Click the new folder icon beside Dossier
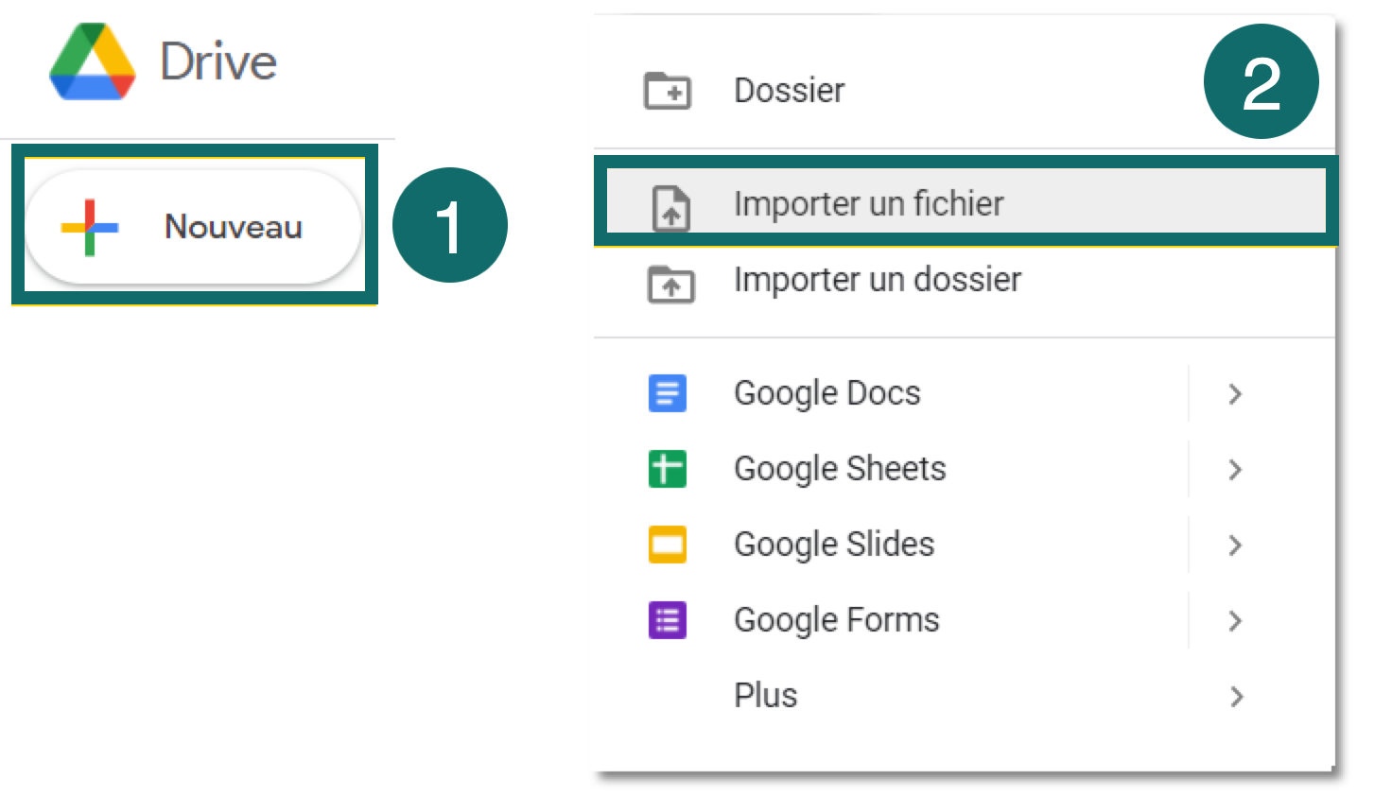This screenshot has width=1392, height=796. (x=668, y=91)
